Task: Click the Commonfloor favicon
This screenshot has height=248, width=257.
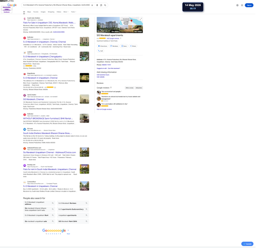Action: [x=25, y=182]
